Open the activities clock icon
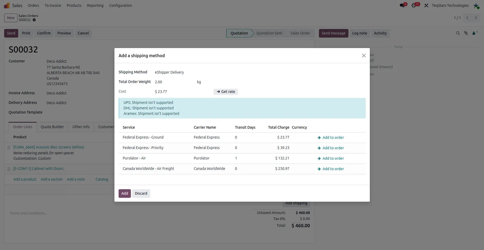This screenshot has height=250, width=484. coord(414,5)
